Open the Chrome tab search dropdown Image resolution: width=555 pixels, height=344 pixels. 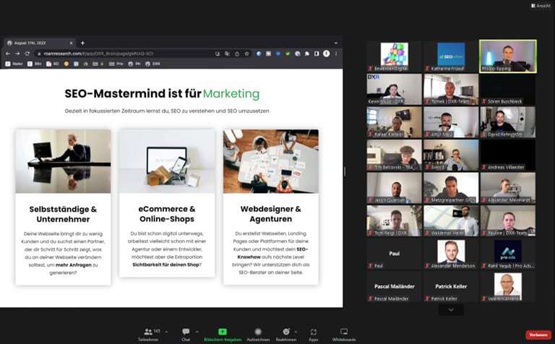pyautogui.click(x=335, y=43)
